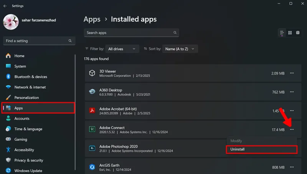Click the sahar farzanenezhad account name

coord(39,20)
